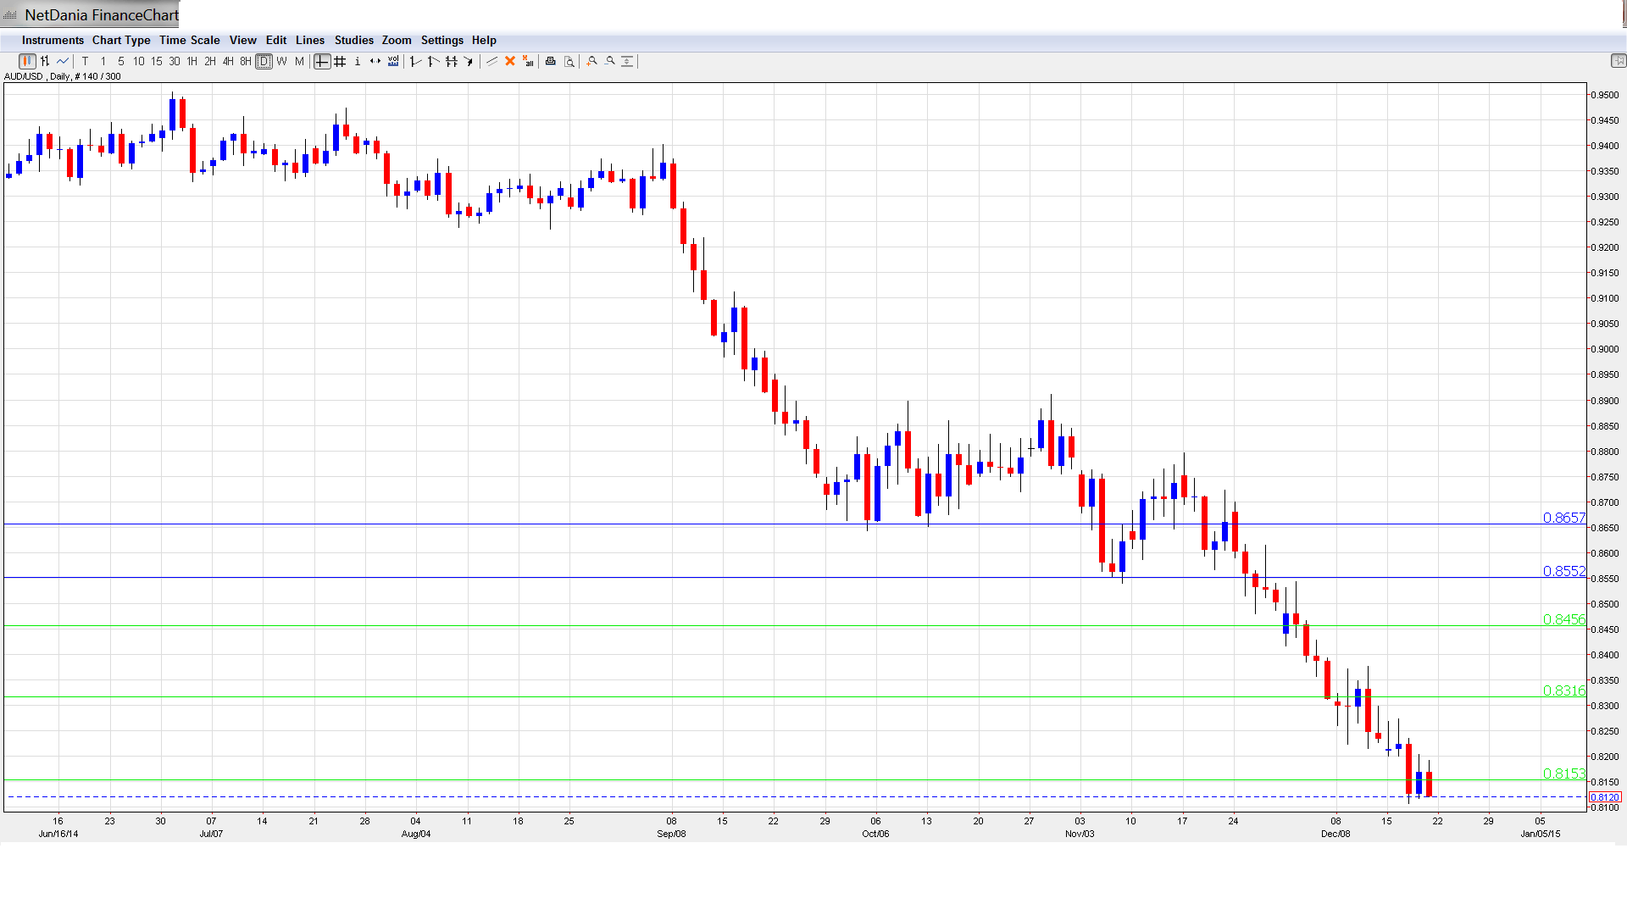Open print preview

pyautogui.click(x=569, y=61)
